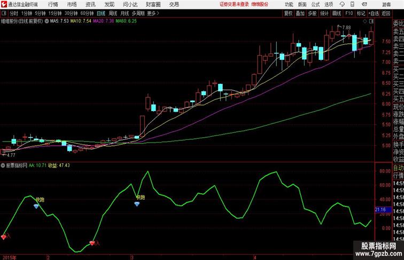Open the 市场 menu

point(72,4)
